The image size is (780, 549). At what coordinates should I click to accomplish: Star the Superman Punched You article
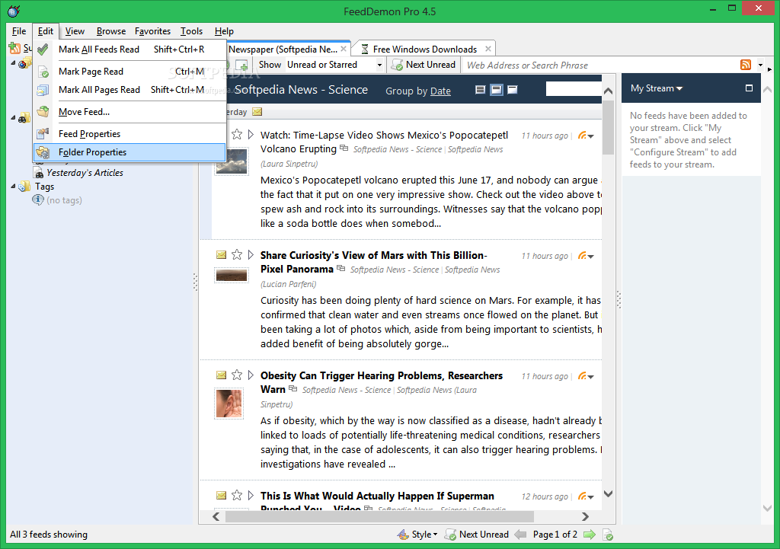237,495
